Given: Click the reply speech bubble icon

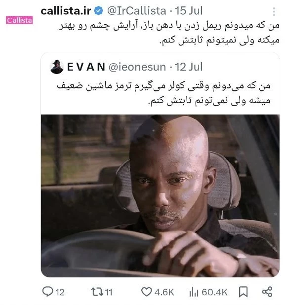Looking at the screenshot, I should tap(47, 292).
